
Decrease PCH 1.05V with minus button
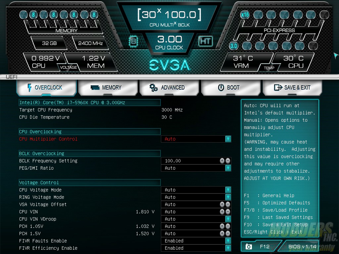tap(228, 226)
